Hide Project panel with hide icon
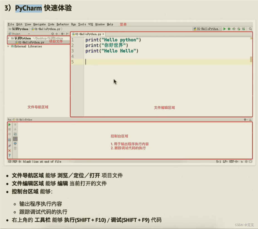The image size is (258, 229). point(67,34)
